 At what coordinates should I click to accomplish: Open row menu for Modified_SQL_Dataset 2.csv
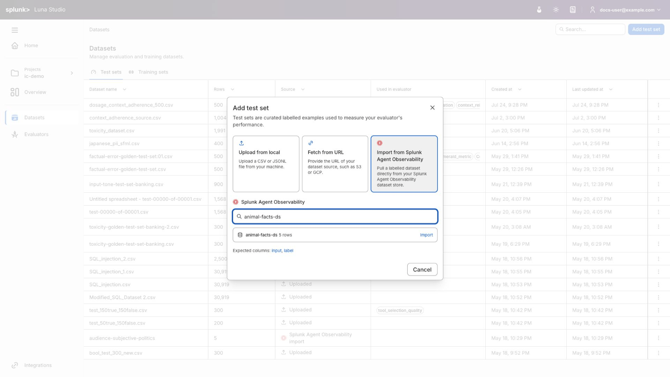(x=658, y=297)
